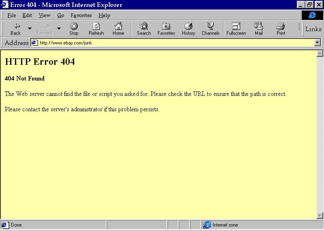Screen dimensions: 324x231
Task: Click the 404 Not Found text
Action: point(25,78)
